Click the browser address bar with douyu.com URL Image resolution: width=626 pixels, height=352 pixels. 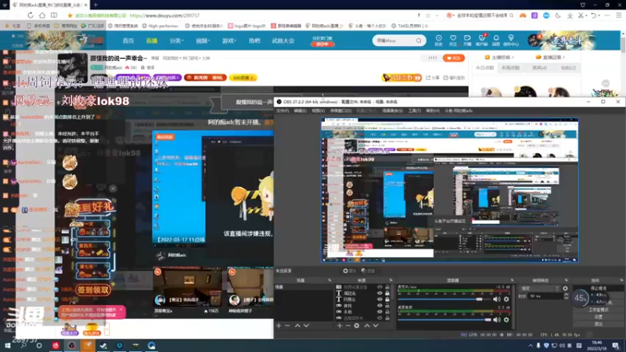click(x=164, y=16)
